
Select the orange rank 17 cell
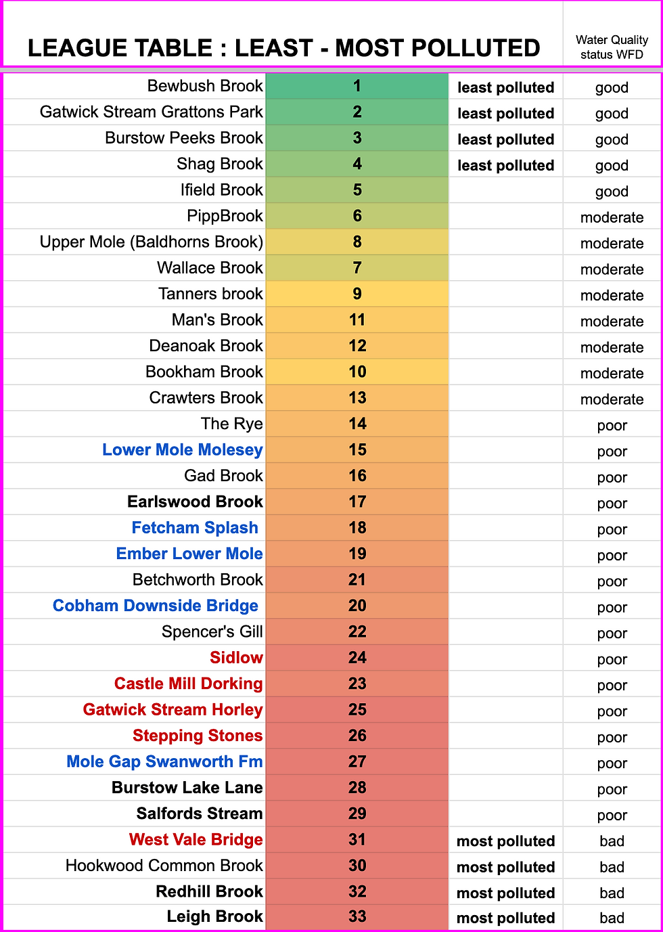tap(357, 502)
